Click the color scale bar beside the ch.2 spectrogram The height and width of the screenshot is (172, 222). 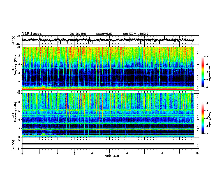click(203, 118)
